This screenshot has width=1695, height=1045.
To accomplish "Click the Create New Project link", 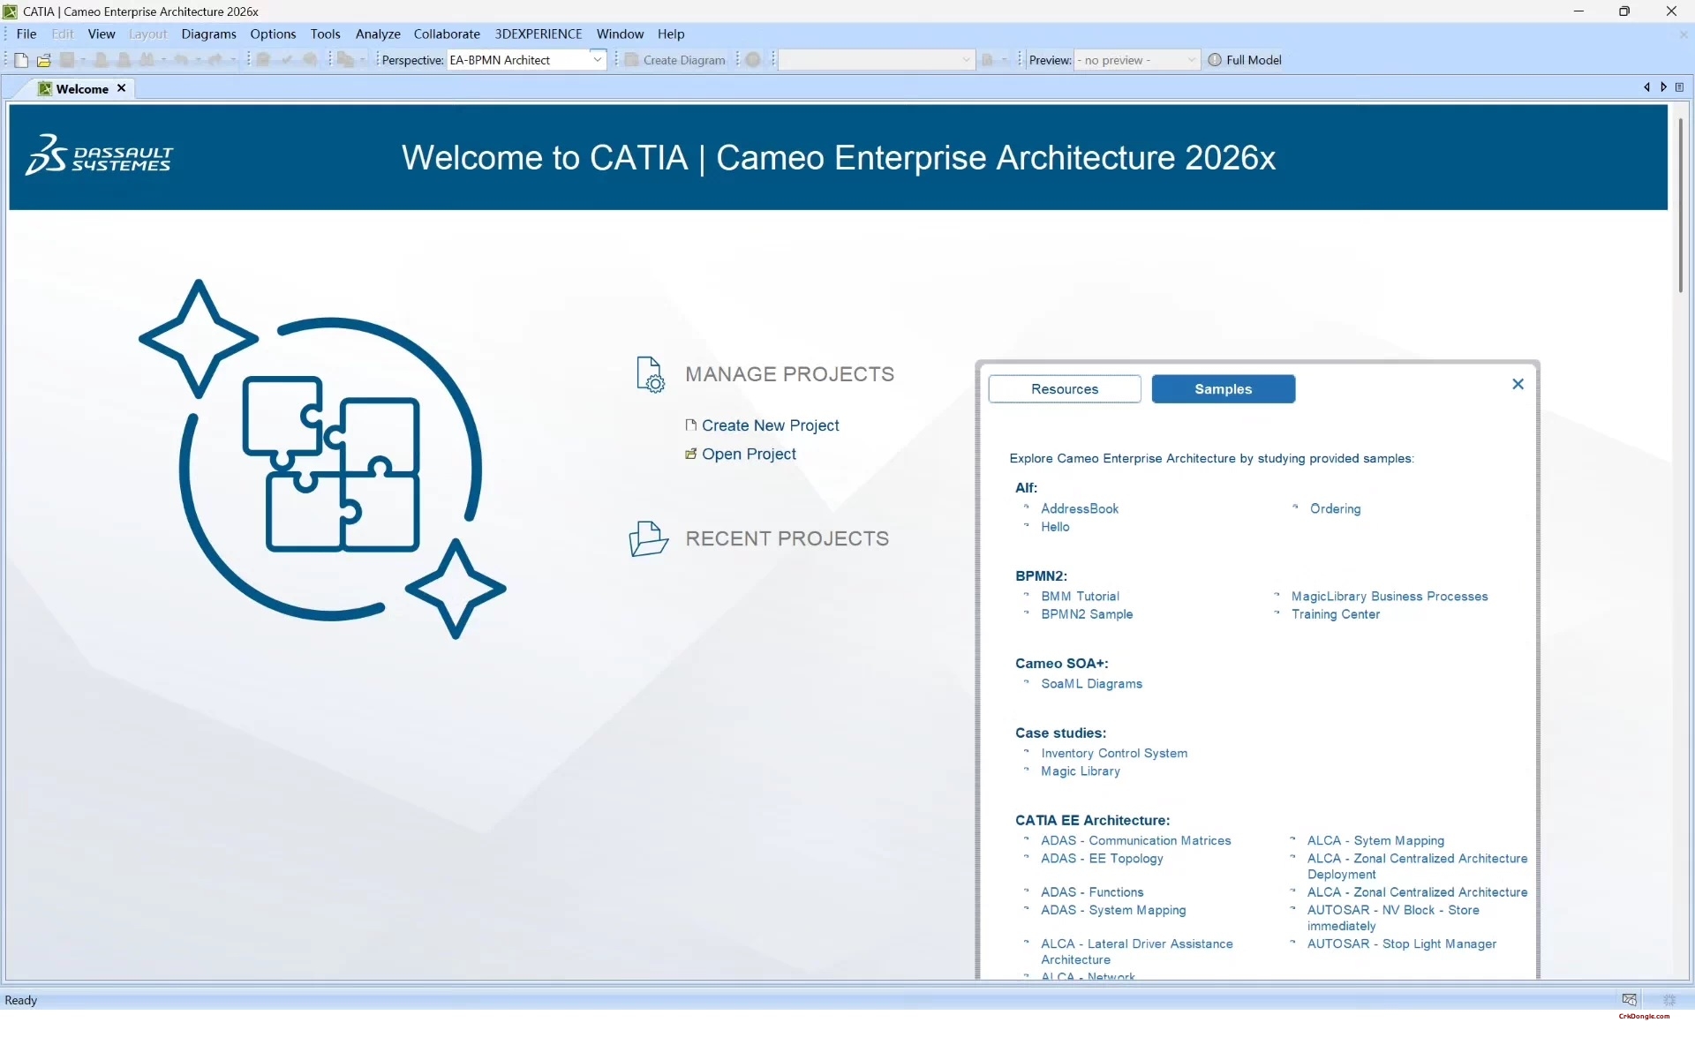I will pos(770,425).
